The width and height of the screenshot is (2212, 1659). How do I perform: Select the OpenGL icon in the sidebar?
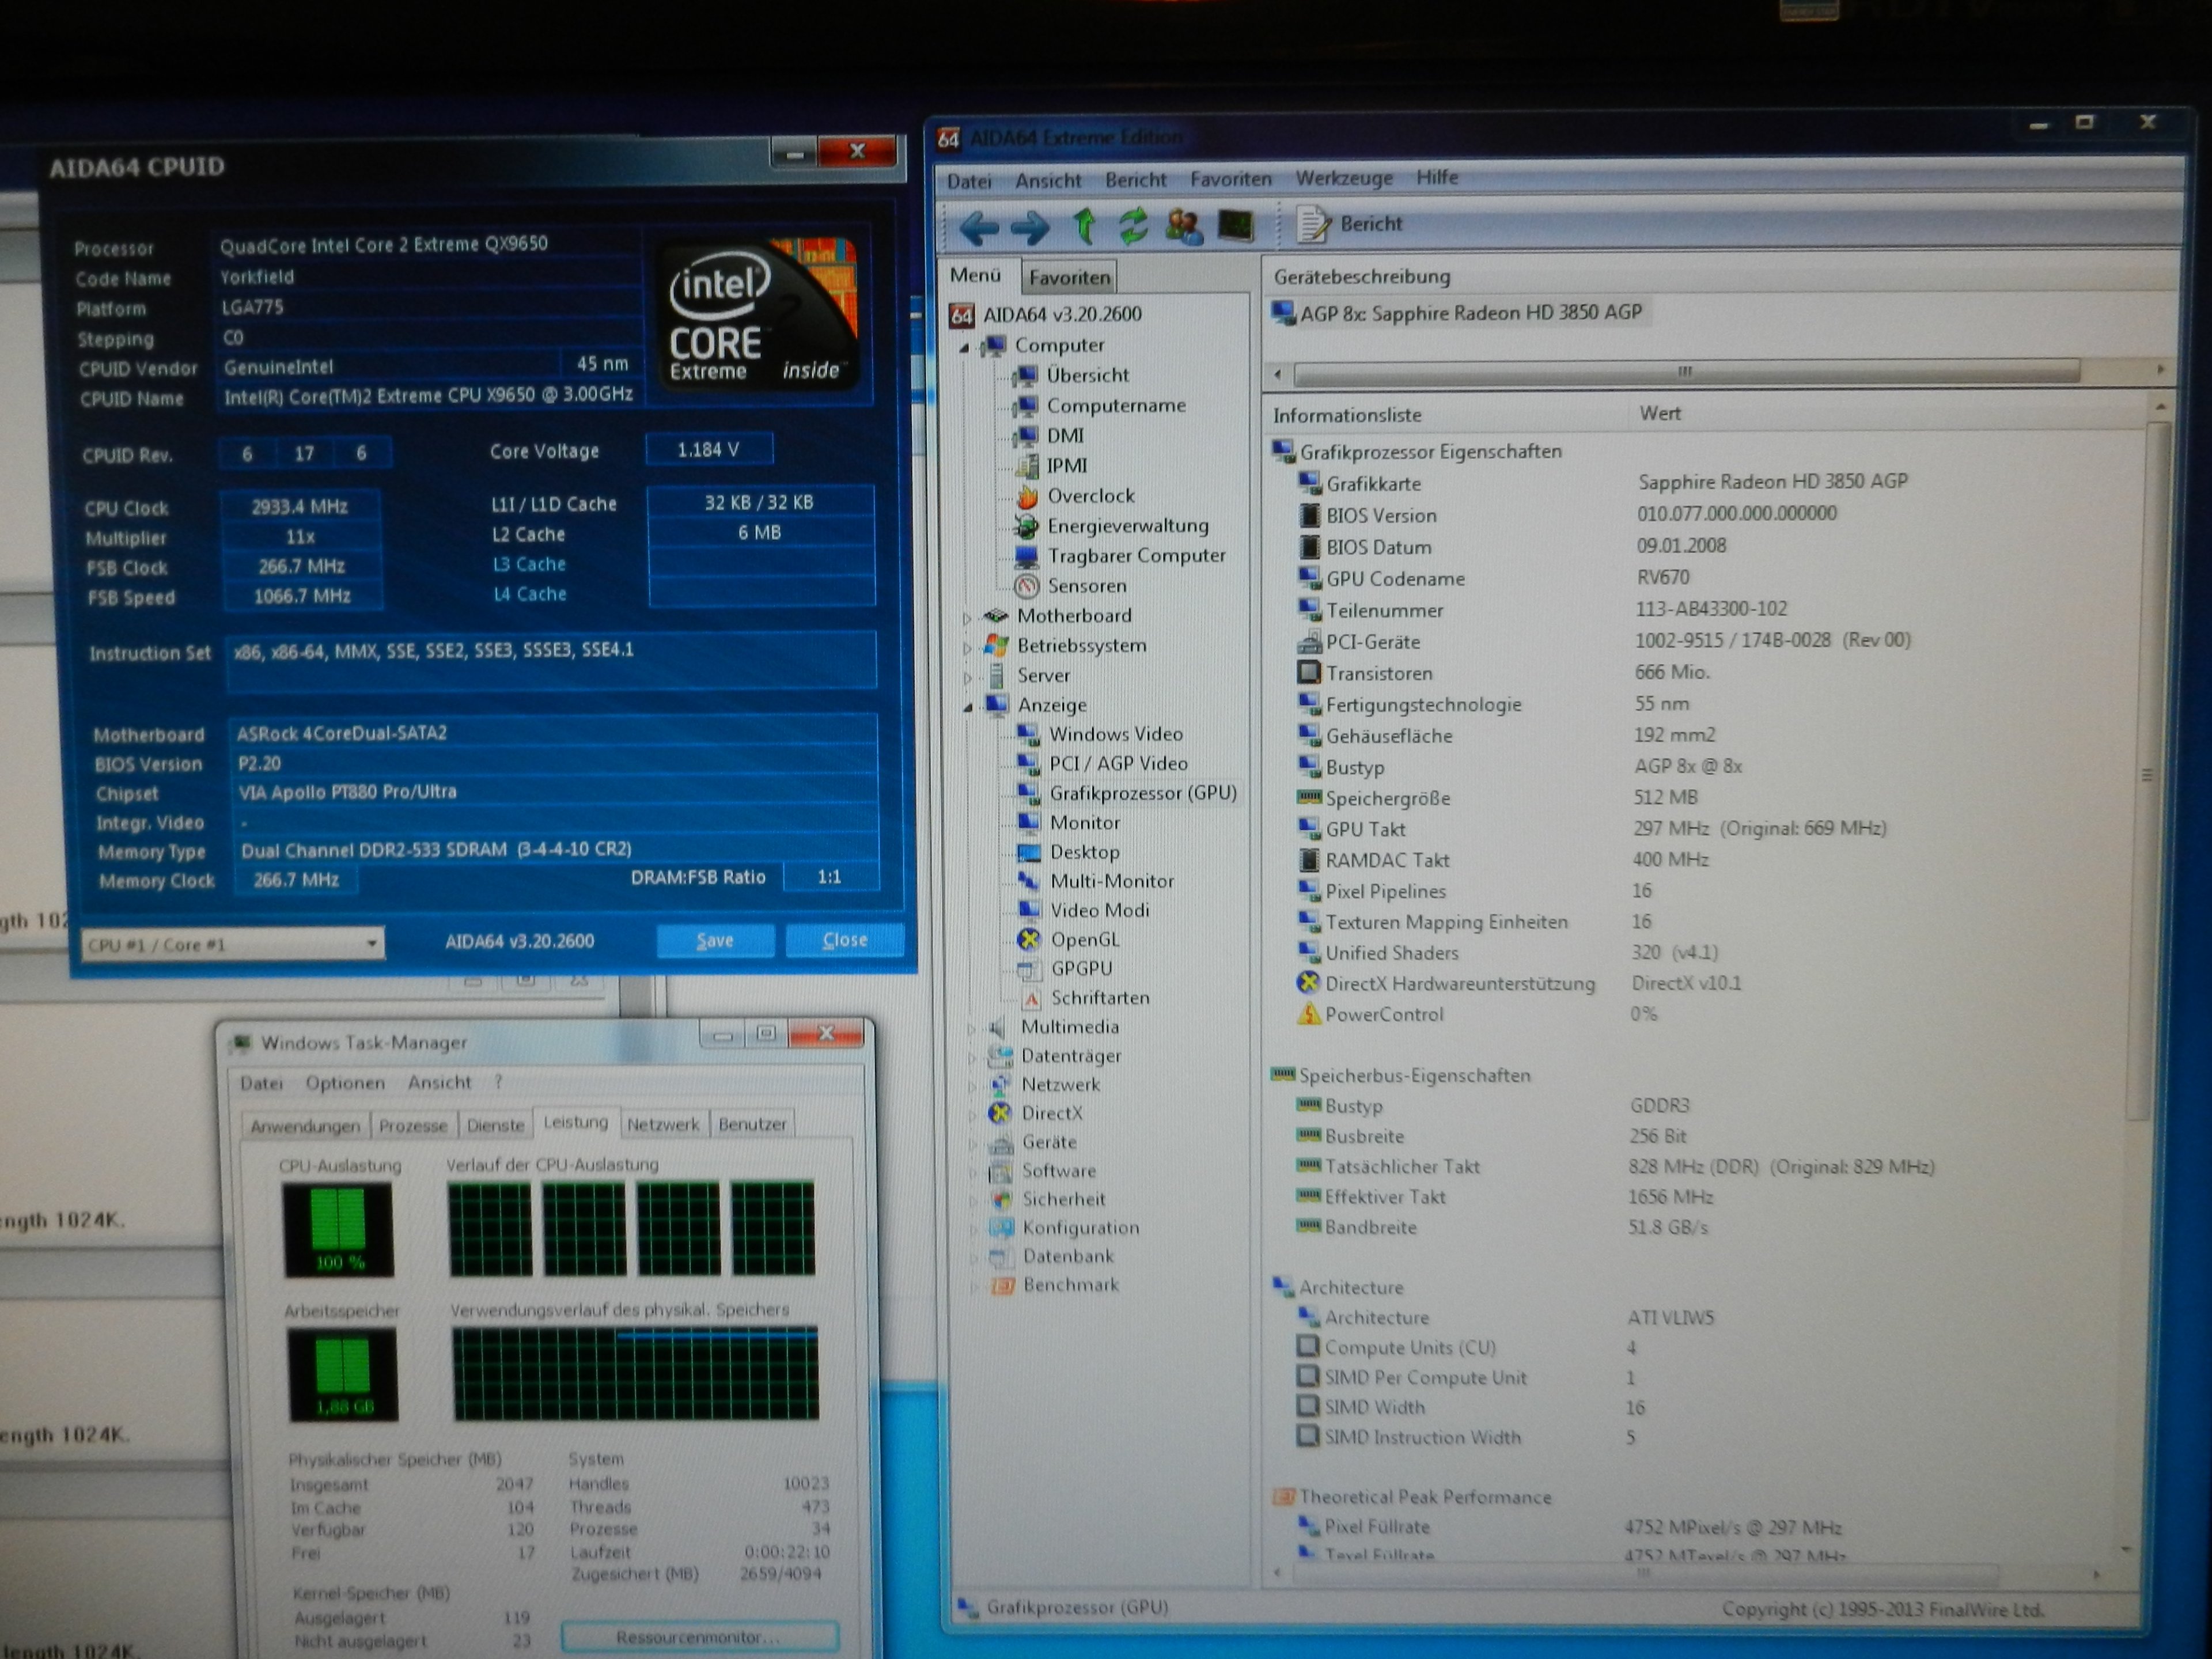(1028, 939)
